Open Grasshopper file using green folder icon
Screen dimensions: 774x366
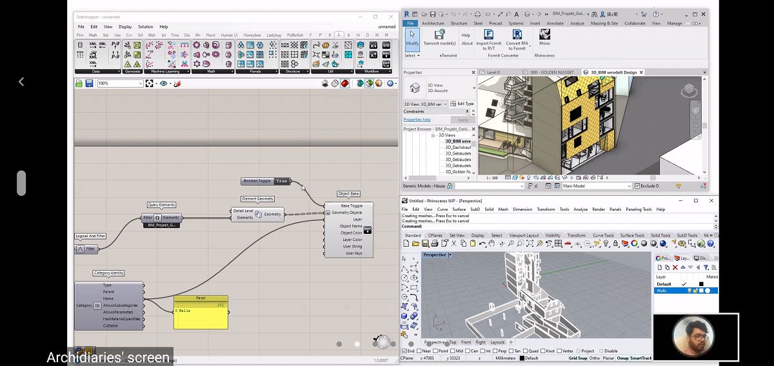point(79,84)
